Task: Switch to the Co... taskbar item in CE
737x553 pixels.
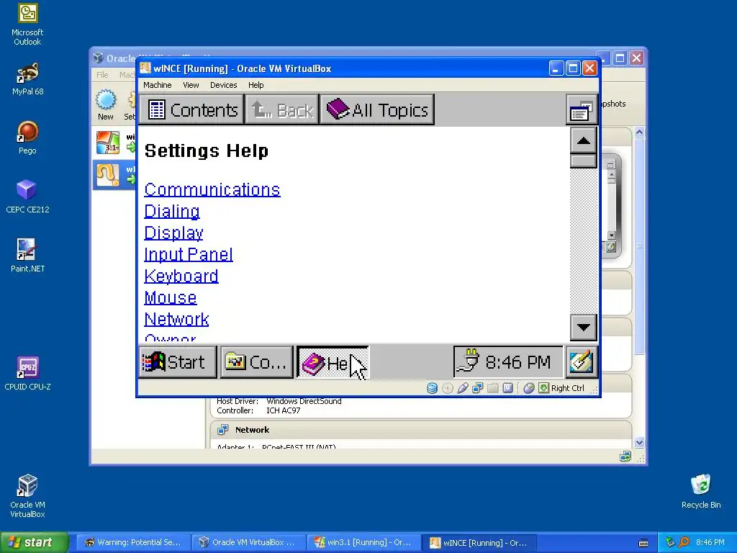Action: click(257, 362)
